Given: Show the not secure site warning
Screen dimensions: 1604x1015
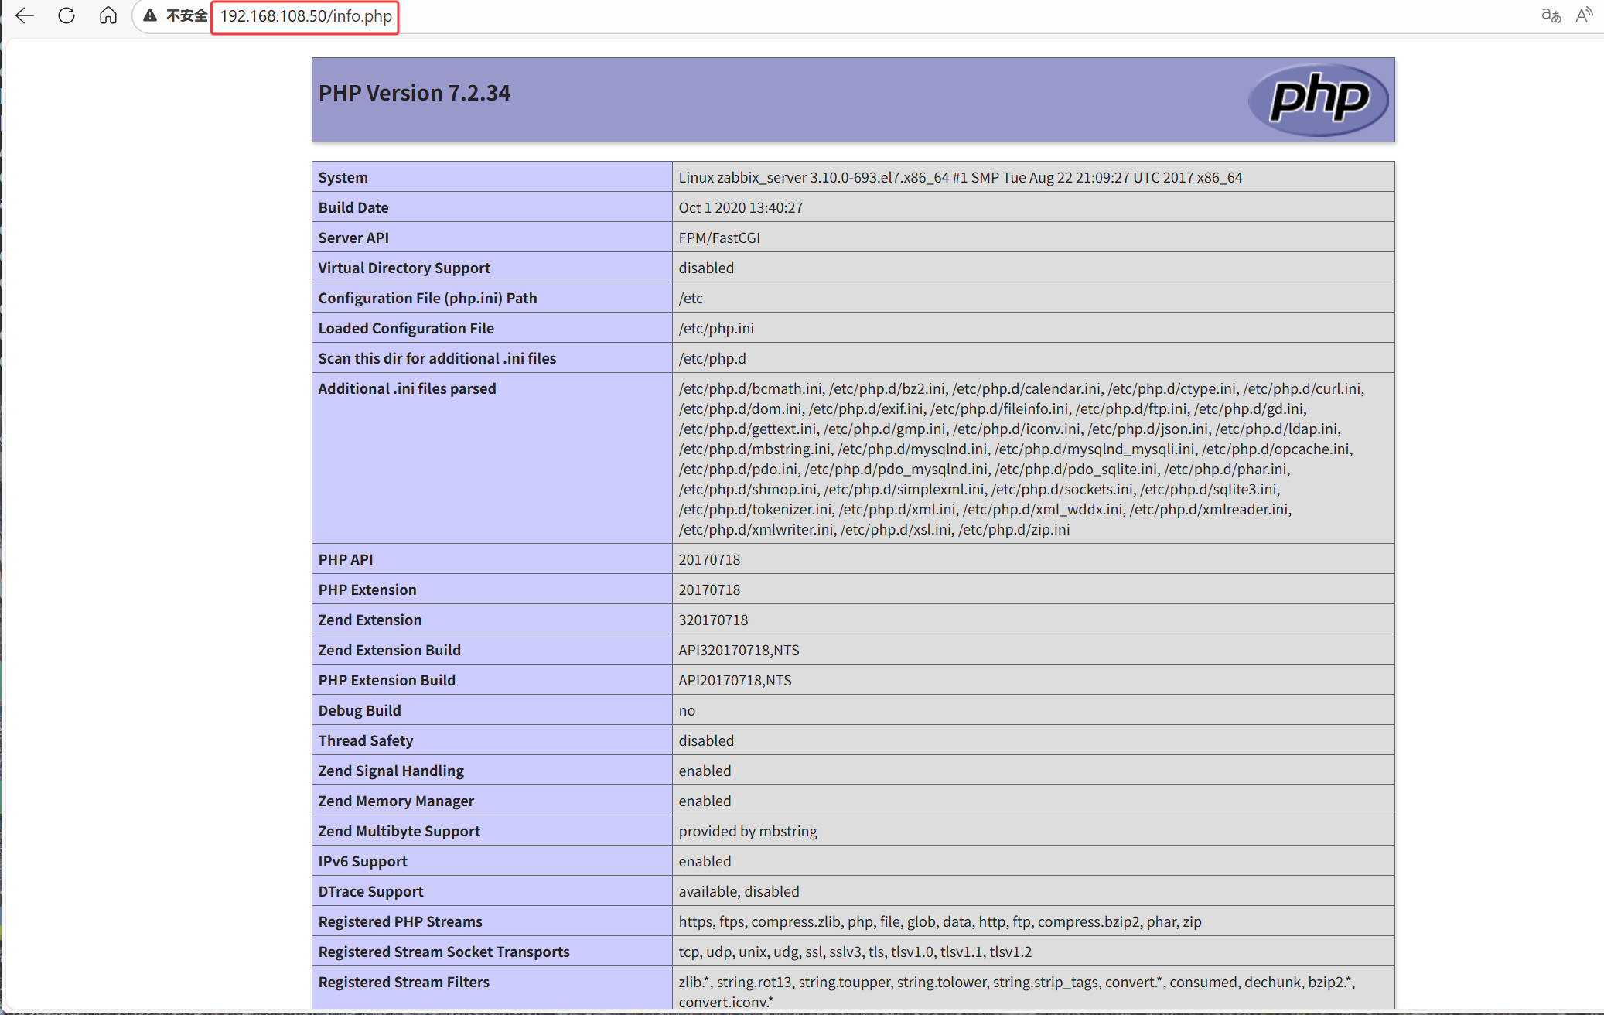Looking at the screenshot, I should point(176,15).
